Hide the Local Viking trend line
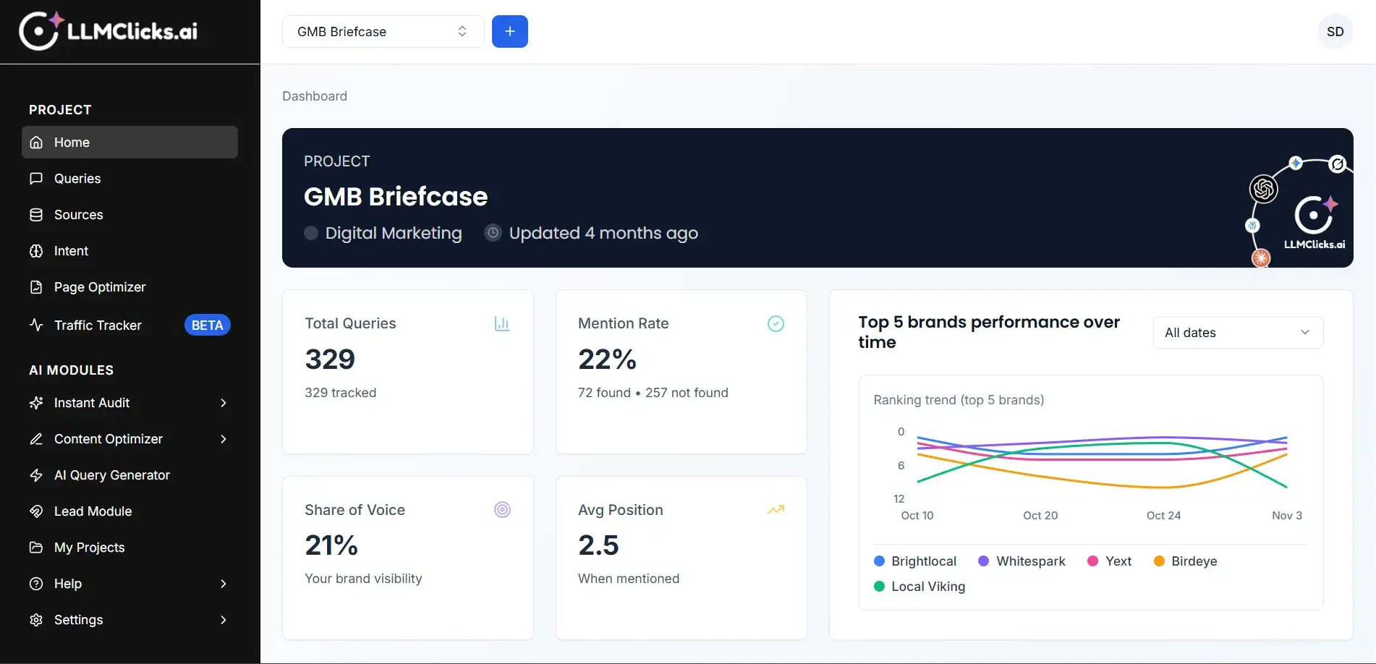Viewport: 1376px width, 664px height. pos(918,586)
